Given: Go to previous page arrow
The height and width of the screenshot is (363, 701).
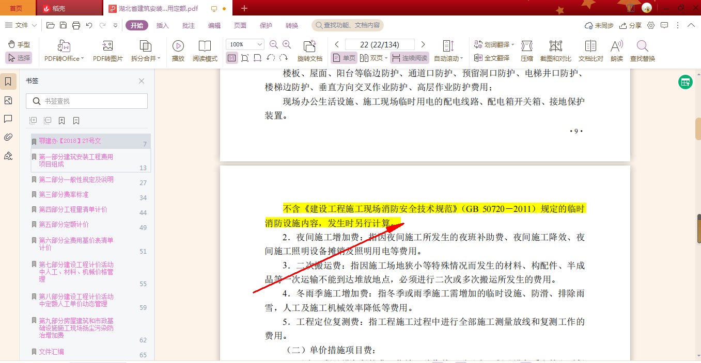Looking at the screenshot, I should point(337,44).
